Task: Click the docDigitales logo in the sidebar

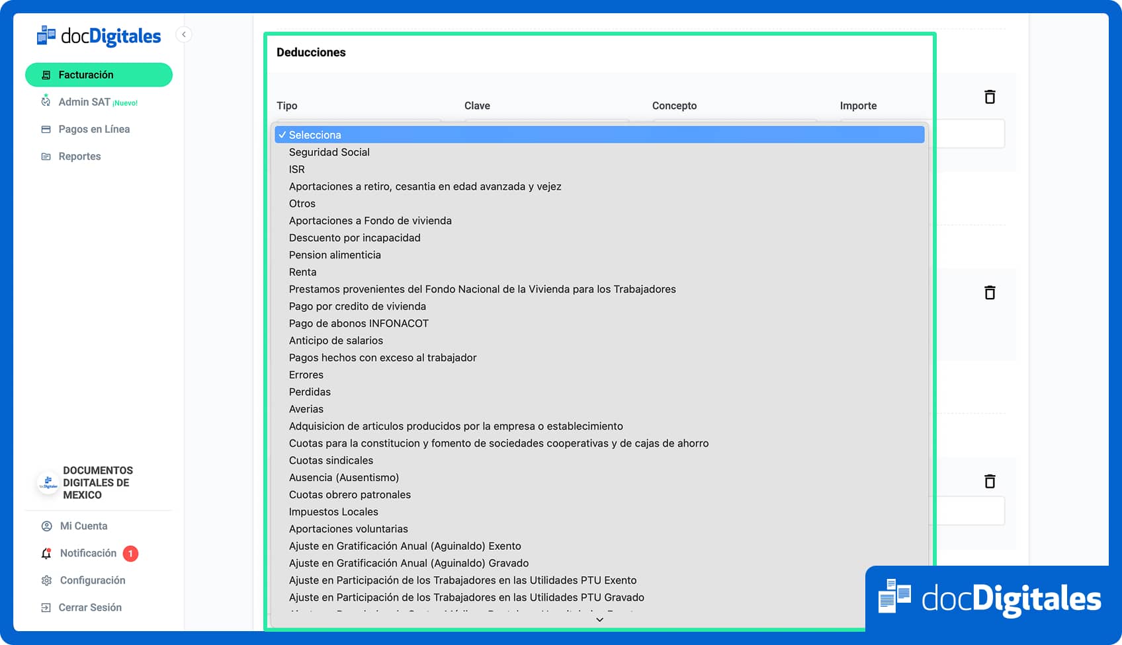Action: (x=99, y=36)
